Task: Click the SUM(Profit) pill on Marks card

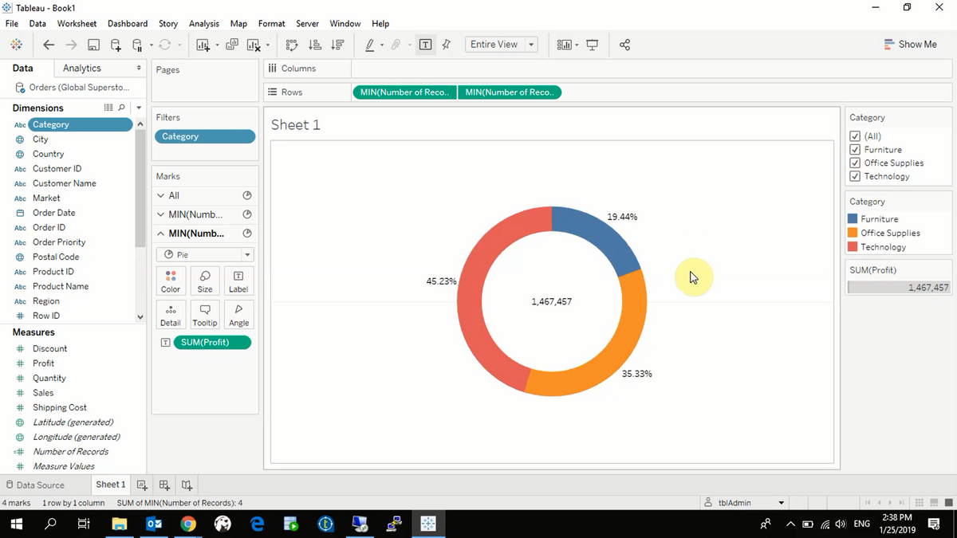Action: (x=212, y=342)
